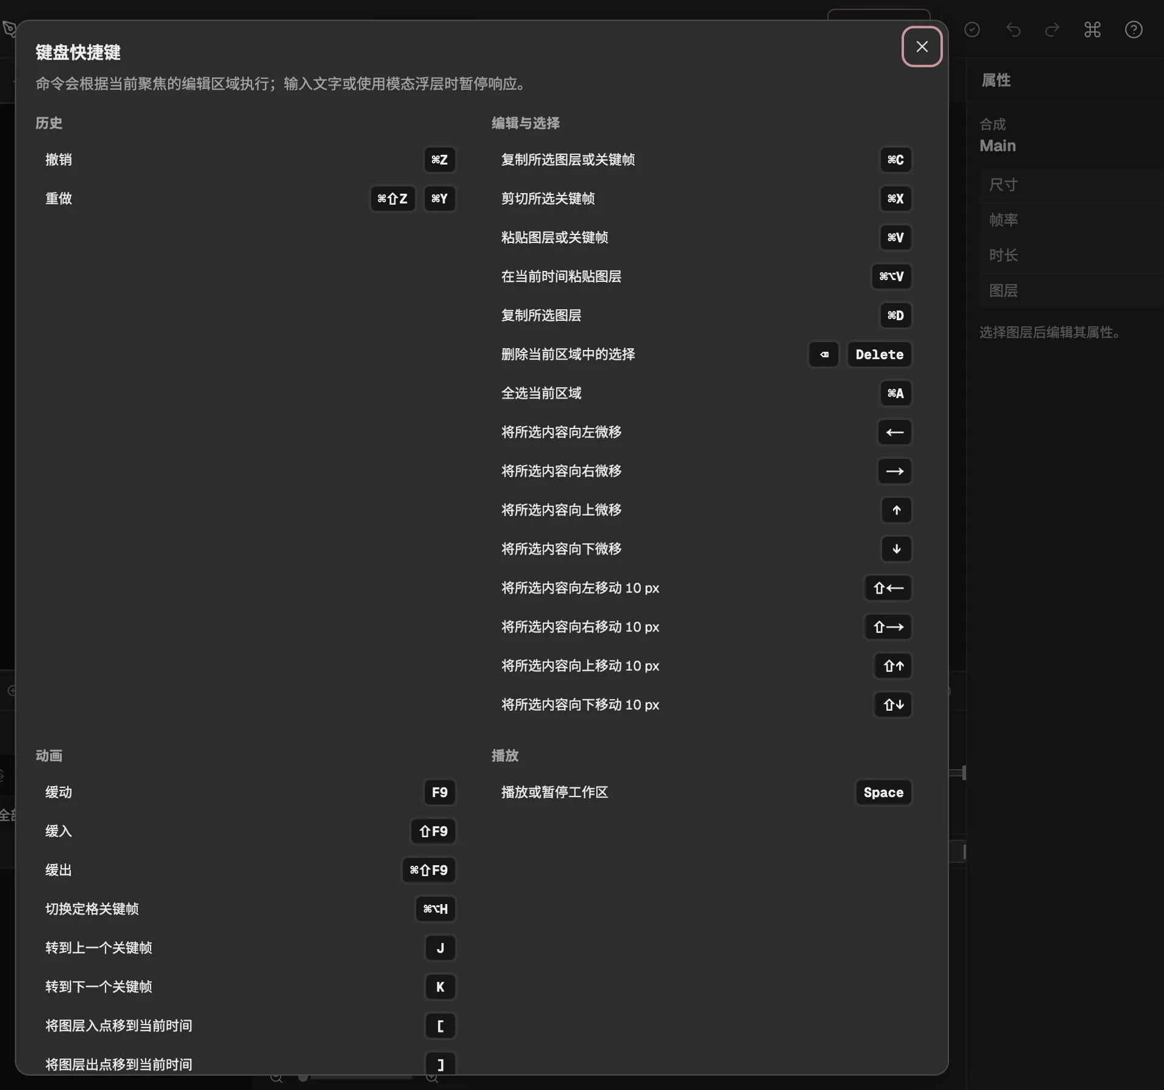Screen dimensions: 1164x1090
Task: Click the ⌘⇧Z key badge for 重做
Action: [x=392, y=199]
